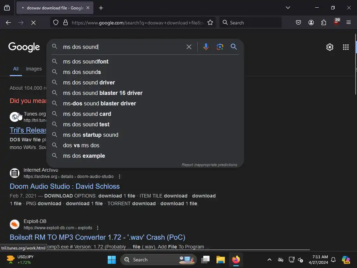Image resolution: width=357 pixels, height=268 pixels.
Task: Select suggestion ms dos example
Action: pyautogui.click(x=145, y=156)
